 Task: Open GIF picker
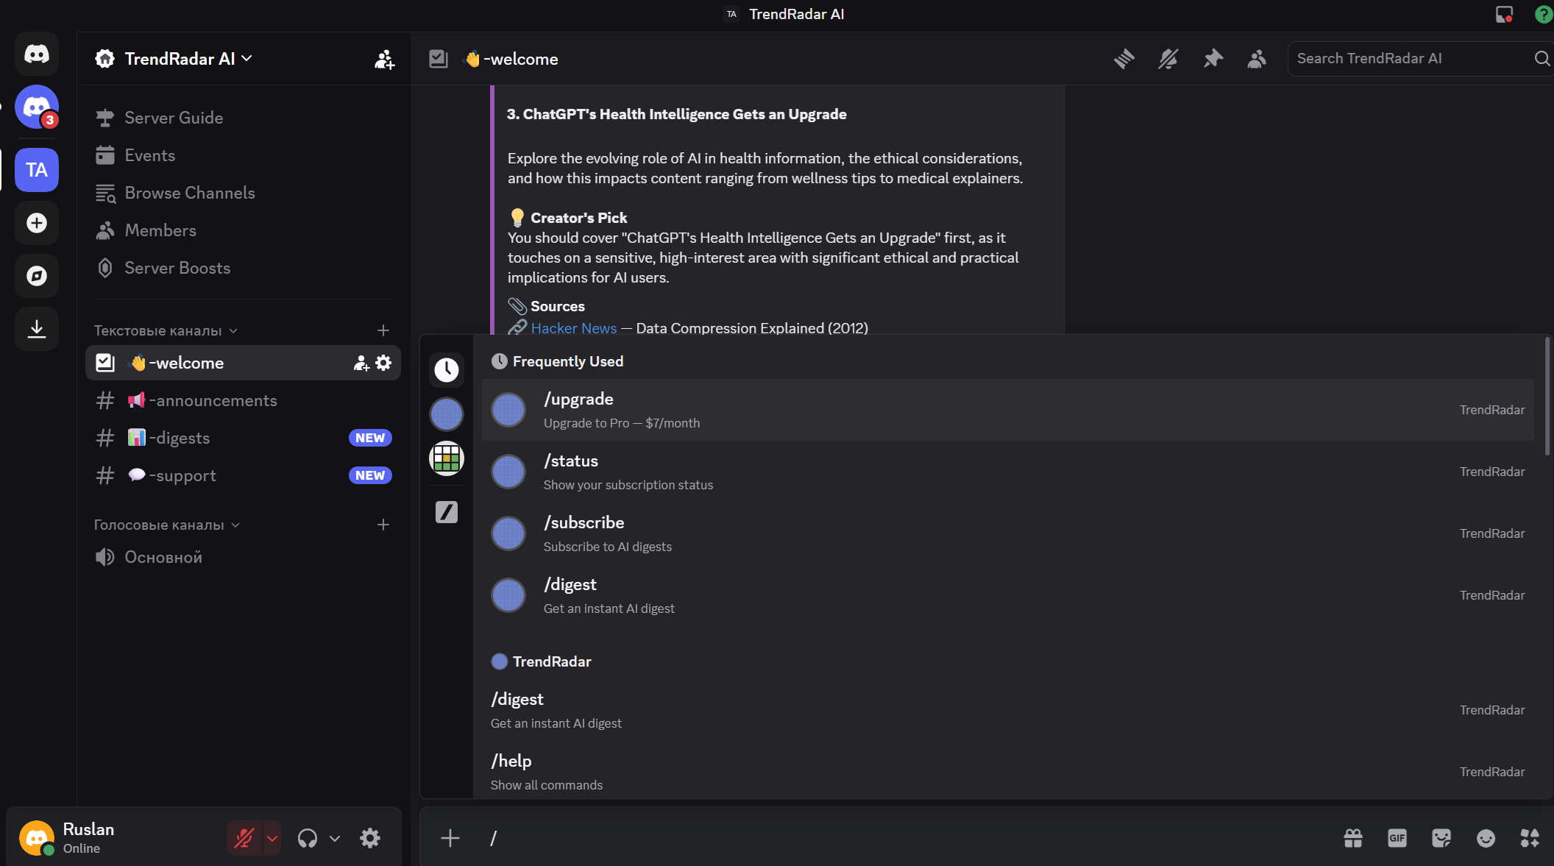pos(1397,838)
